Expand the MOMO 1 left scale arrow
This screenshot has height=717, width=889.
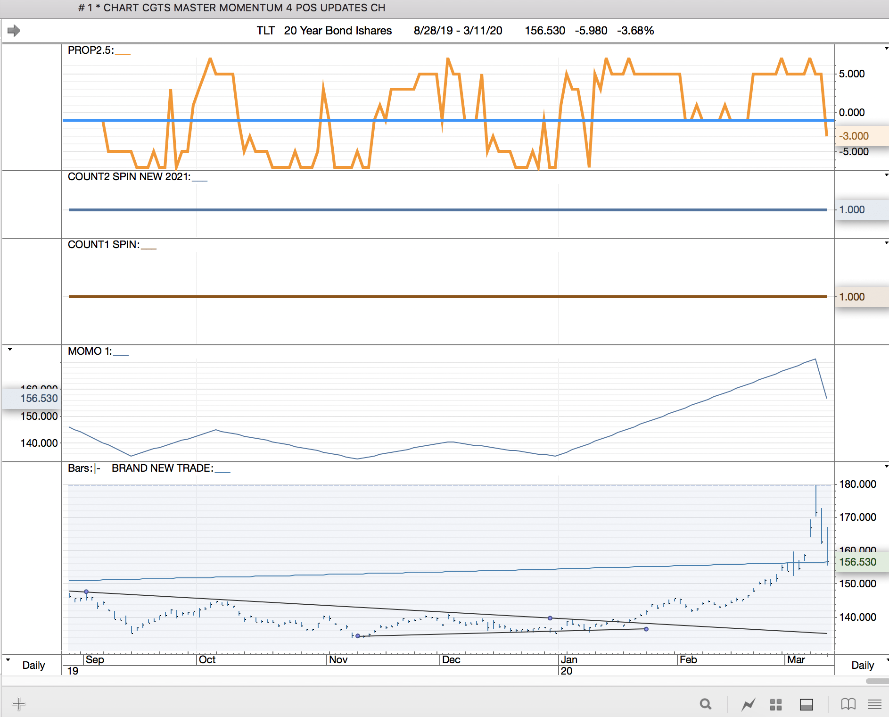pos(10,350)
